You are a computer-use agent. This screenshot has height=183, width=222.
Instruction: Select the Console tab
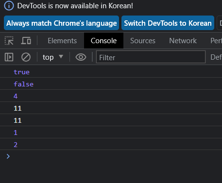click(x=103, y=41)
